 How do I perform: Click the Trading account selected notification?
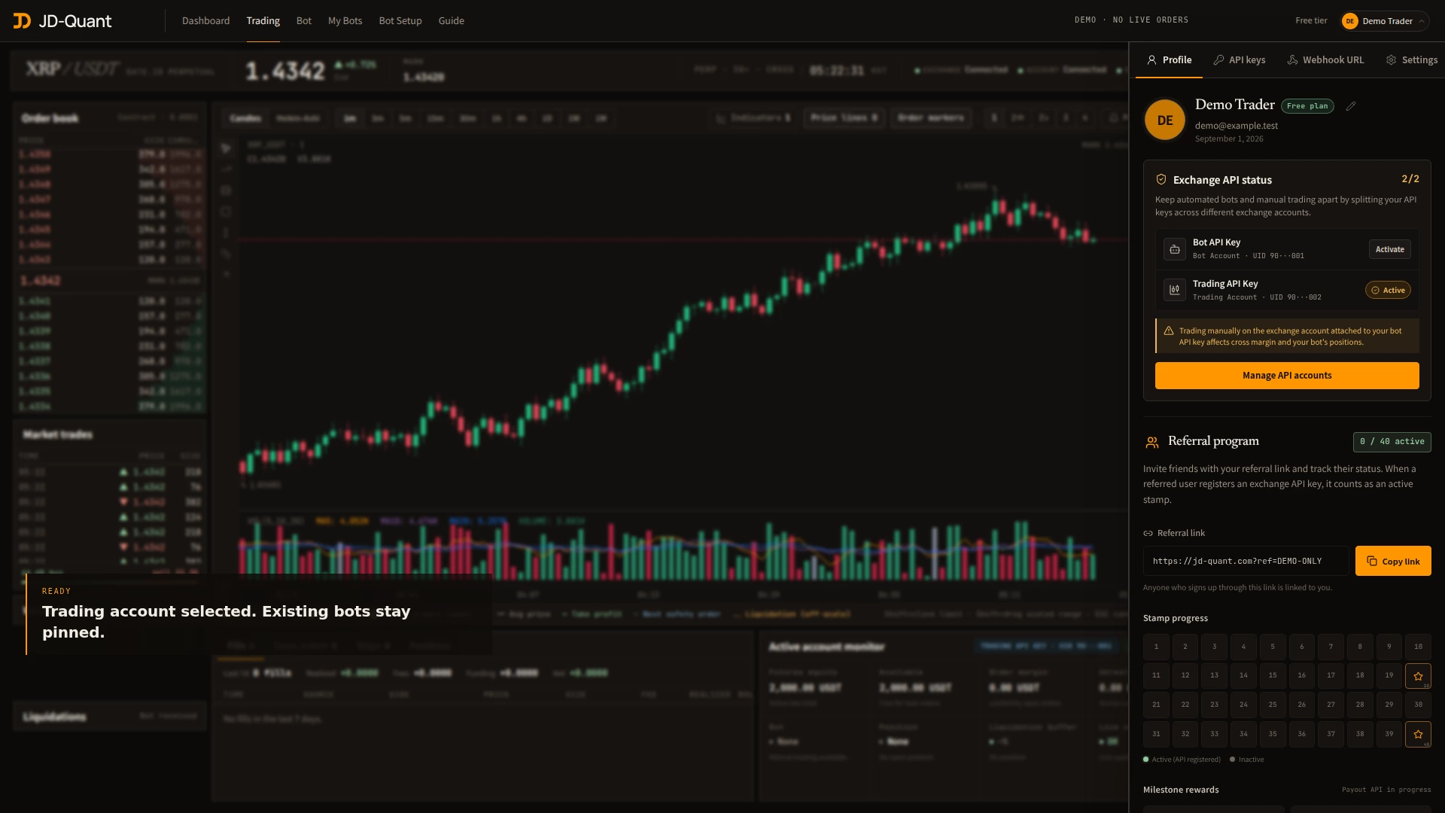pos(260,614)
